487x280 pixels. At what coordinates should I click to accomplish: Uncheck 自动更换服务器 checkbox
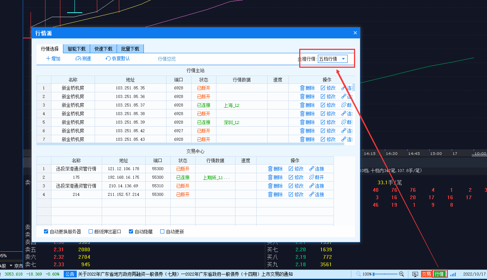coord(46,232)
